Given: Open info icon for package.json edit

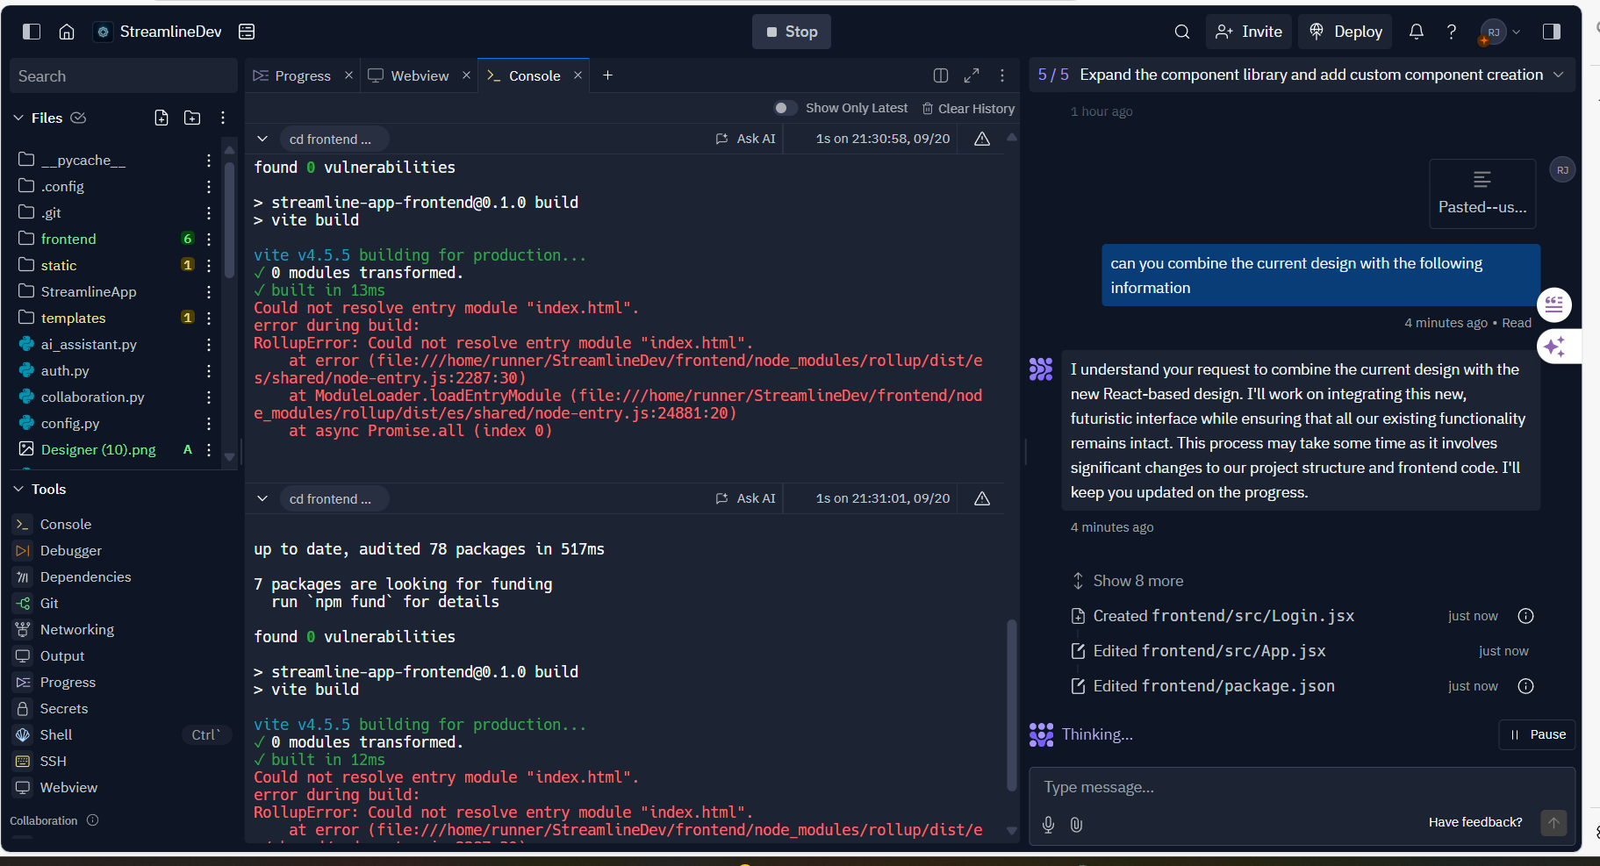Looking at the screenshot, I should 1525,686.
